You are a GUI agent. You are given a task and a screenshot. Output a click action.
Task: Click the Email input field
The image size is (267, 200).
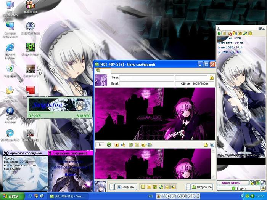146,83
